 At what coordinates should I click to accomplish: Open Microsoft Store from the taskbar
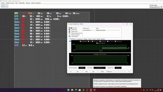pos(80,90)
